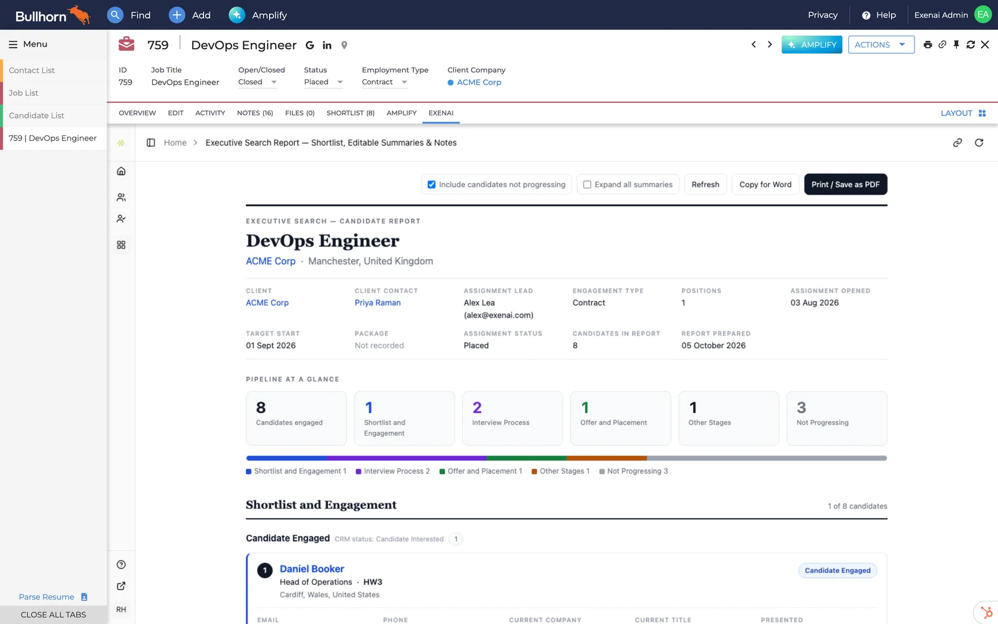Expand the ACTIONS dropdown
The height and width of the screenshot is (624, 998).
click(x=881, y=45)
